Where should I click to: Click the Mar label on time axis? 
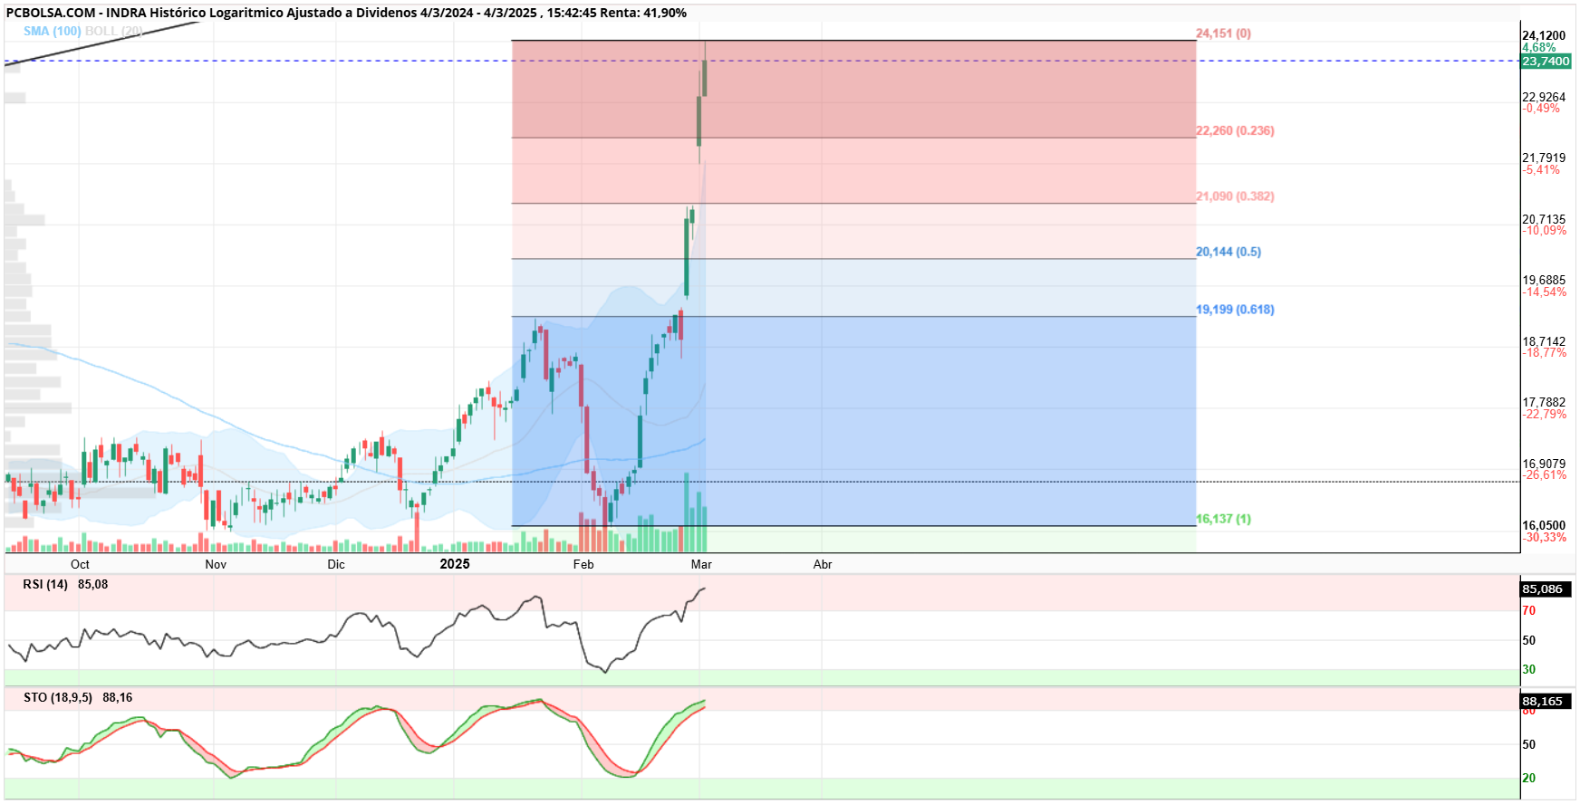(701, 564)
